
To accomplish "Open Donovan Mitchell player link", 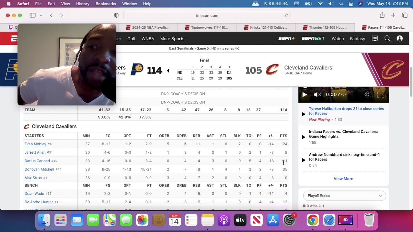I will click(x=39, y=169).
